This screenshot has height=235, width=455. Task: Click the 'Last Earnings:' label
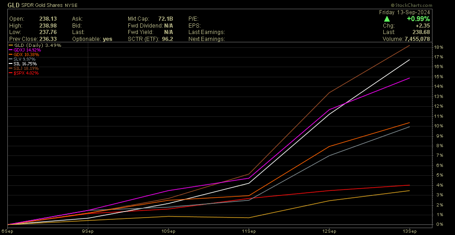207,32
